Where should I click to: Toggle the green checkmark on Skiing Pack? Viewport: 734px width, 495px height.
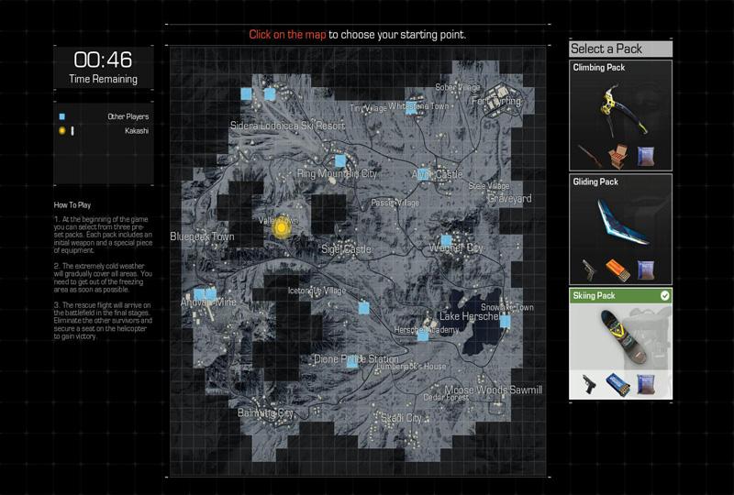pyautogui.click(x=664, y=296)
